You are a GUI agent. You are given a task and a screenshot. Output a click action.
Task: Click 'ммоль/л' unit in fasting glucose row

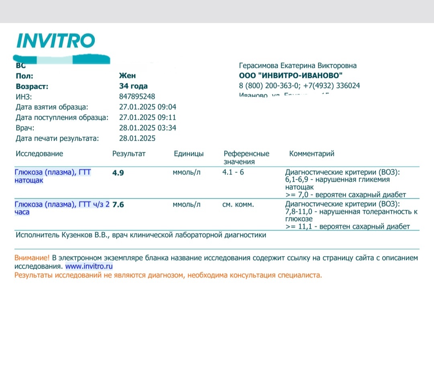(x=186, y=172)
